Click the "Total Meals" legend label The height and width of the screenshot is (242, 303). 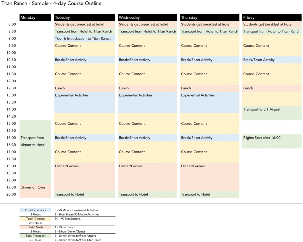(36, 227)
